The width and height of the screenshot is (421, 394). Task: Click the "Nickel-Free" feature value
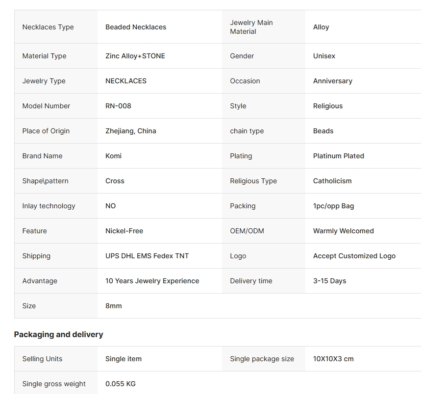[x=124, y=231]
